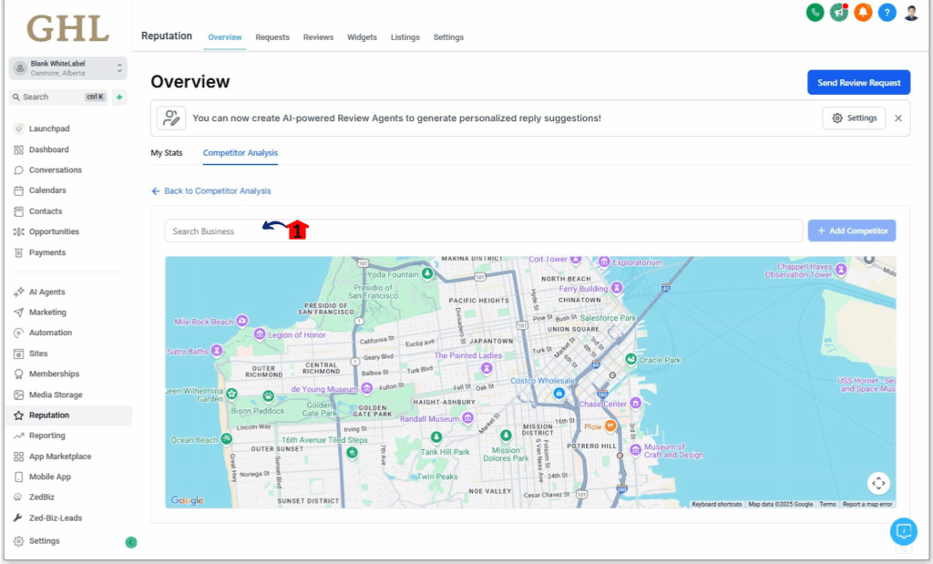933x564 pixels.
Task: Focus the Search Business field
Action: coord(484,231)
